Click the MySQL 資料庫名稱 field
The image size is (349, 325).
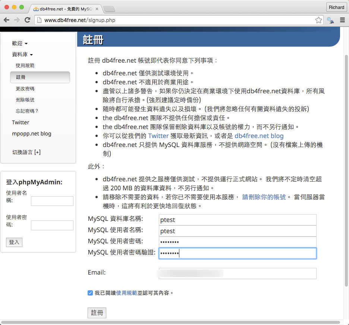click(238, 220)
